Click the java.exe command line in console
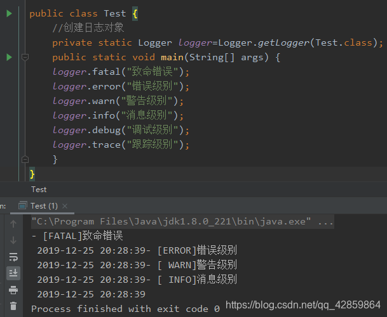The image size is (387, 317). pos(182,221)
